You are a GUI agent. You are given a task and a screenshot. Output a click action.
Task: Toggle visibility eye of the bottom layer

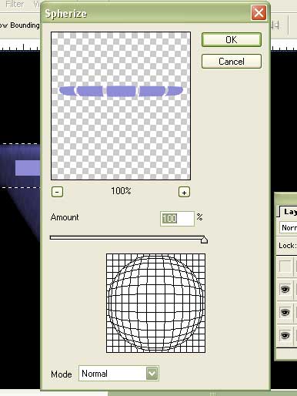(285, 335)
